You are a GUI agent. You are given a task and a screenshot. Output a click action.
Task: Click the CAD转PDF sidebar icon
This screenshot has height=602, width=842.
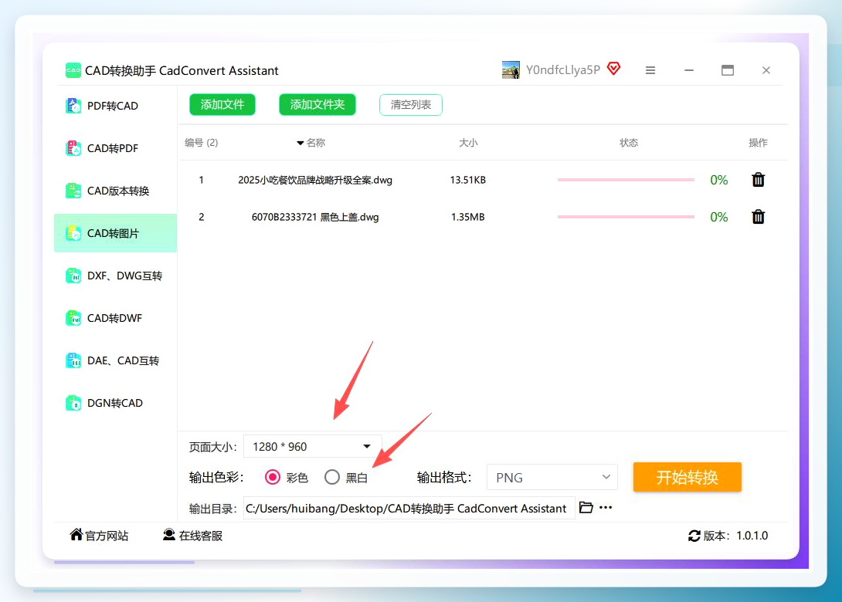pyautogui.click(x=73, y=148)
